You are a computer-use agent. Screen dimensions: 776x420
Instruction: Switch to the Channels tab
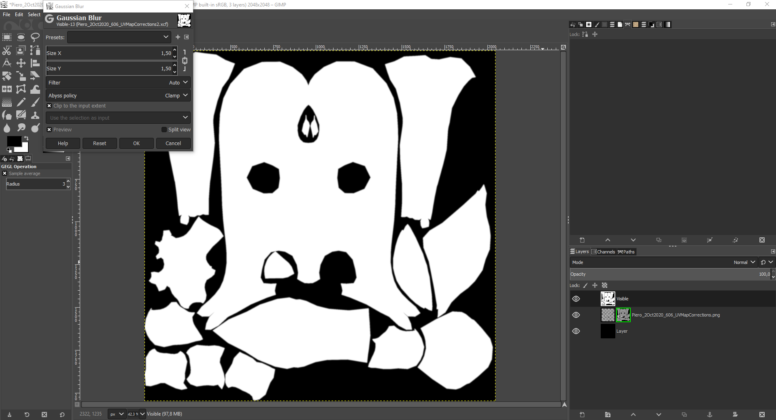603,252
